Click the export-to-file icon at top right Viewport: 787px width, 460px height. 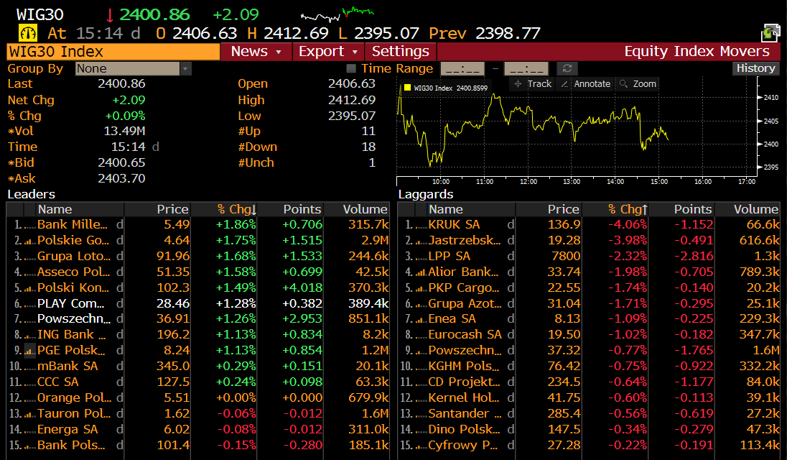(770, 33)
